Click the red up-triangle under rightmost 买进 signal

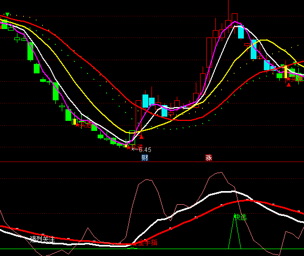(289, 85)
